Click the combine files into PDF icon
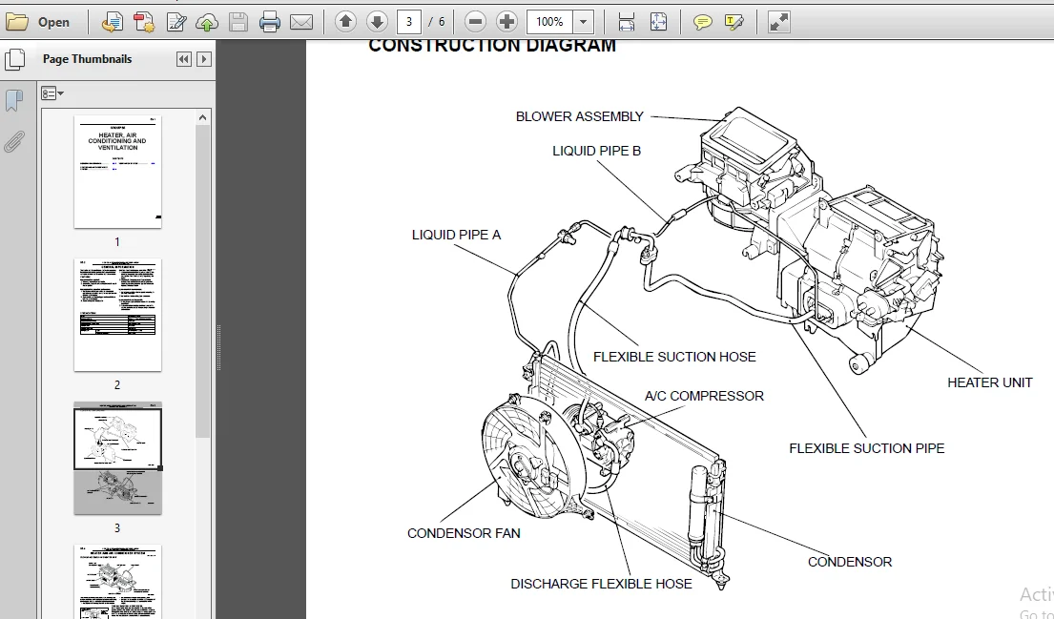The width and height of the screenshot is (1054, 619). pos(143,22)
